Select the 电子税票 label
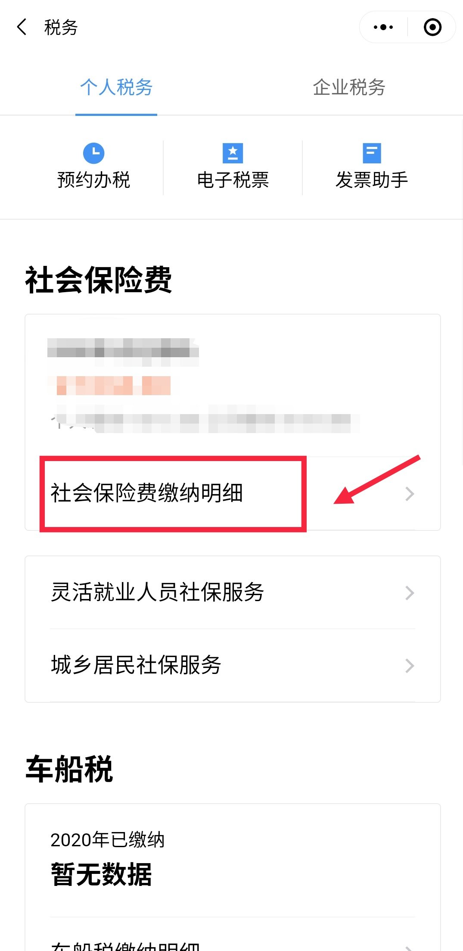Screen dimensions: 463x951 (233, 180)
